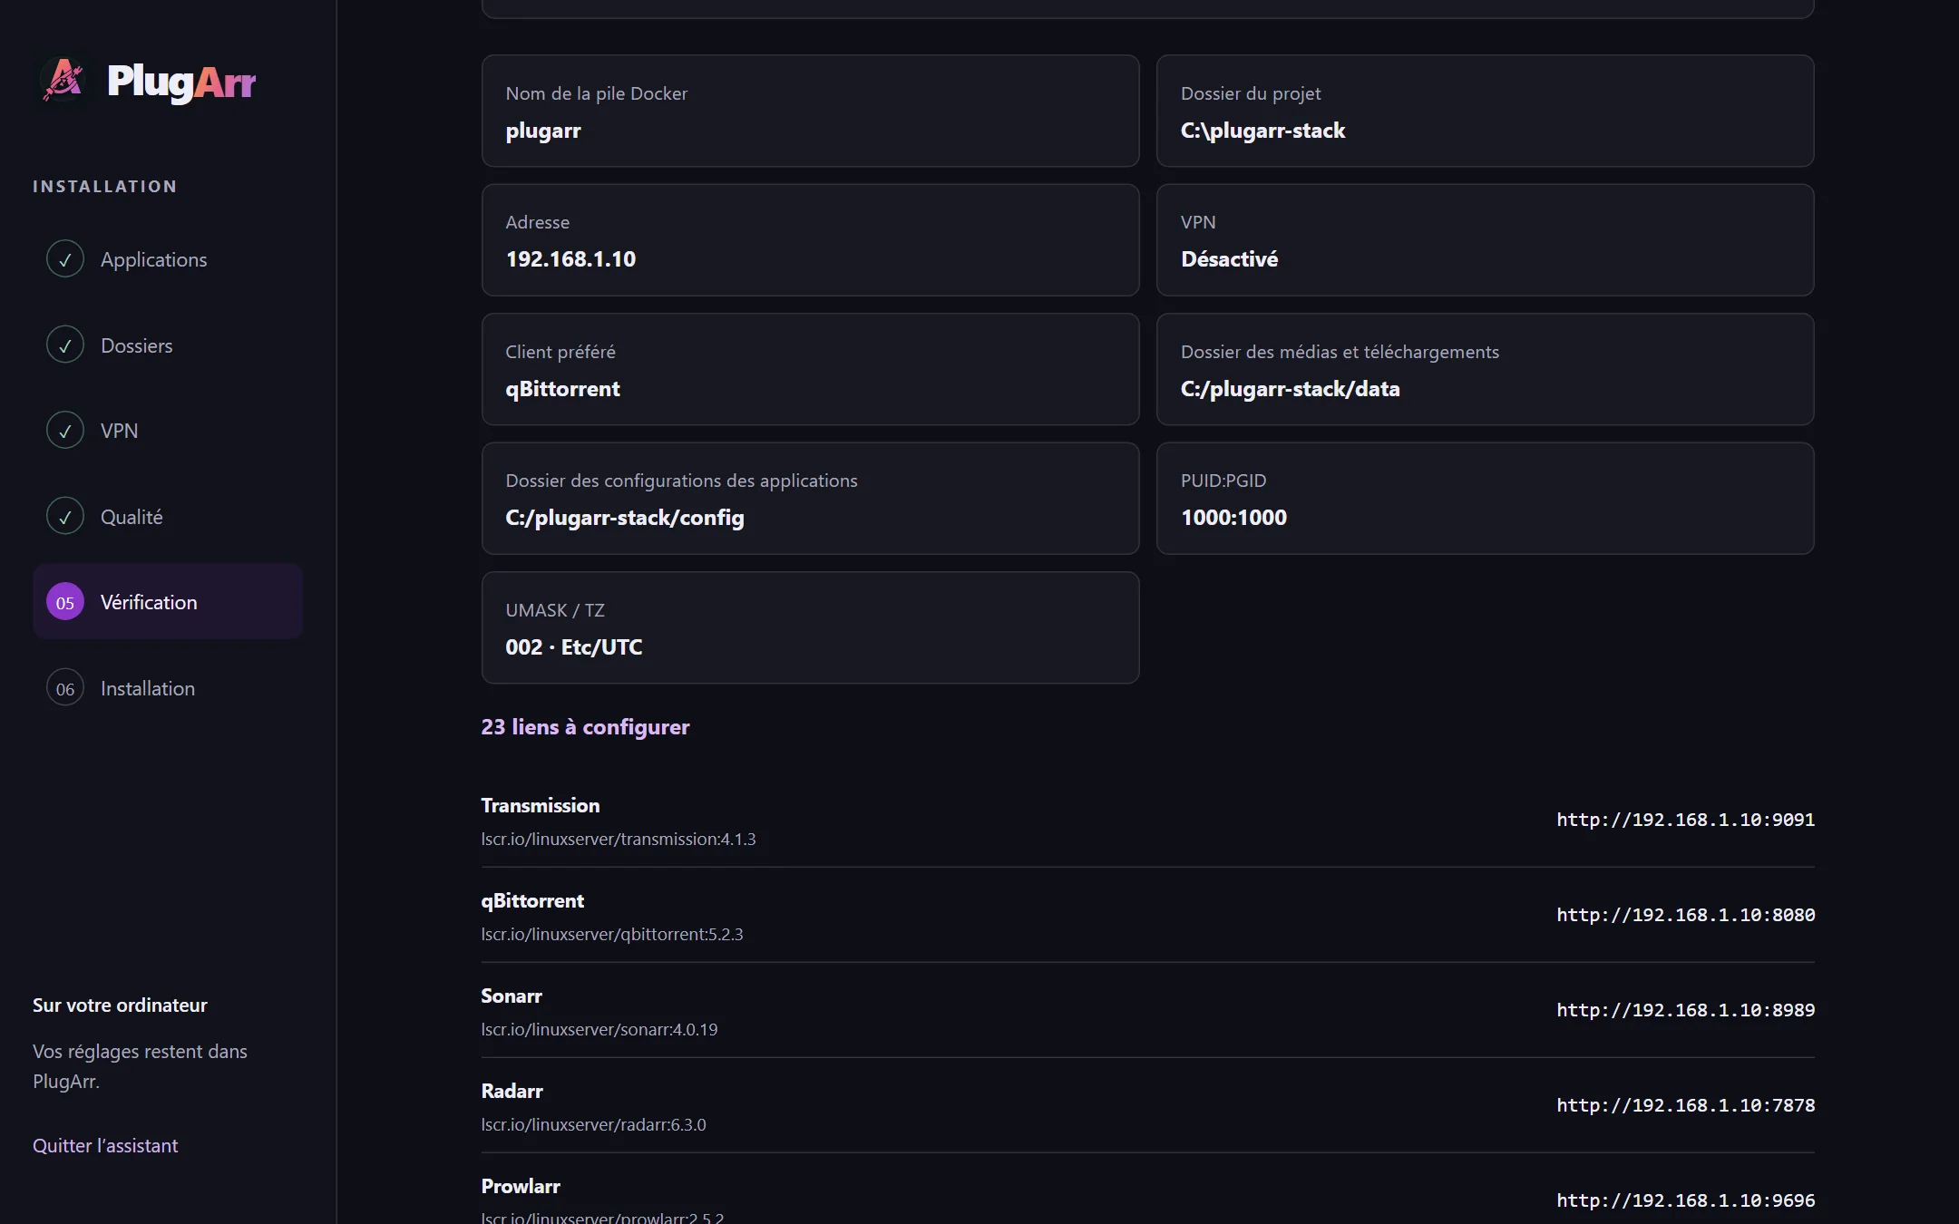1959x1224 pixels.
Task: Click Quitter l'assistant link
Action: point(105,1145)
